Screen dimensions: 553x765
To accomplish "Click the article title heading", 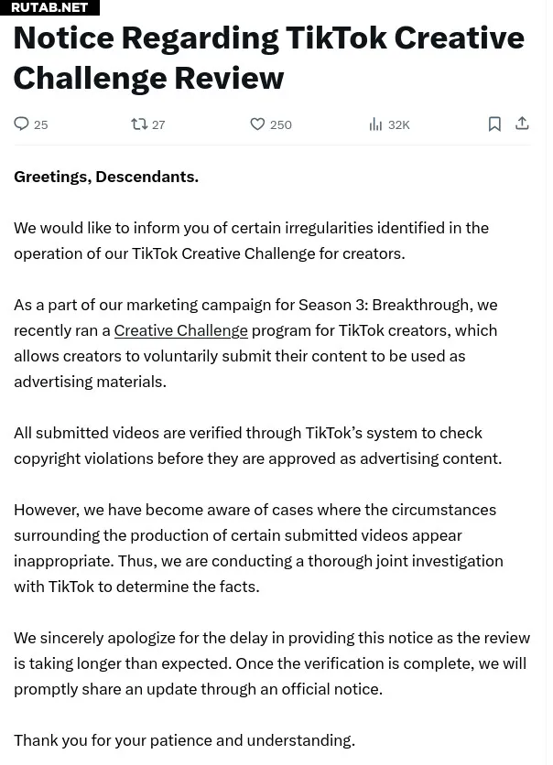I will [x=269, y=58].
